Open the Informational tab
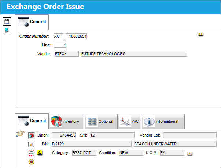This screenshot has width=221, height=168. (163, 121)
